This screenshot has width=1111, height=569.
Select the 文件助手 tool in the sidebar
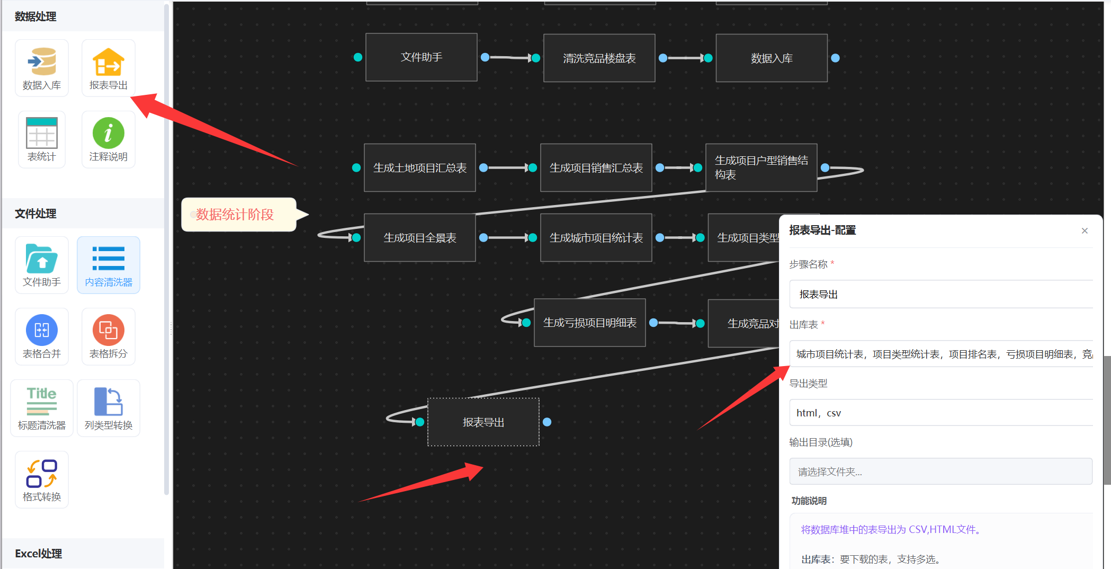42,265
